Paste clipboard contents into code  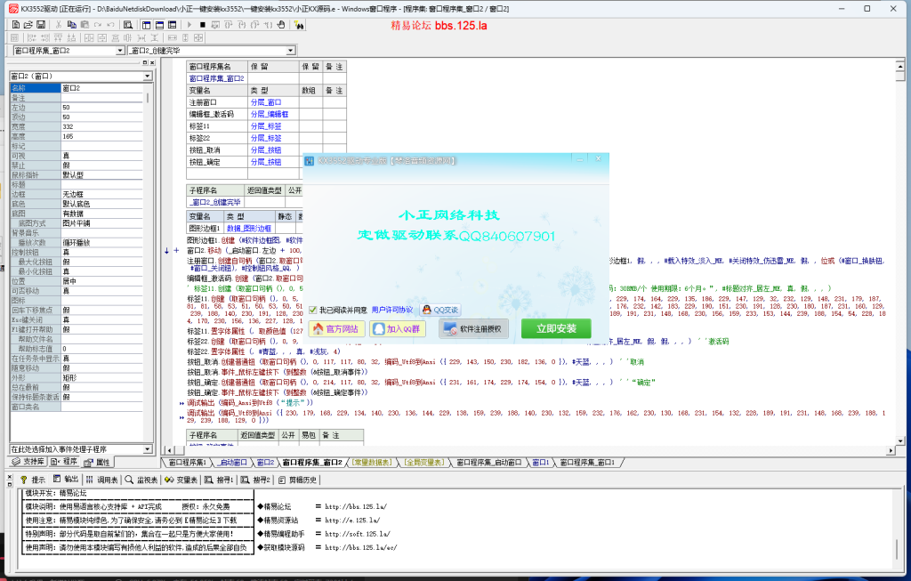click(87, 24)
